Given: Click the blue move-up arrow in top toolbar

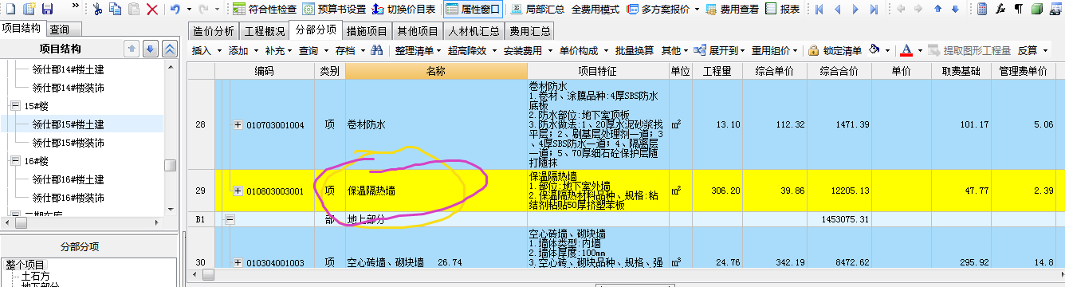Looking at the screenshot, I should pos(937,10).
